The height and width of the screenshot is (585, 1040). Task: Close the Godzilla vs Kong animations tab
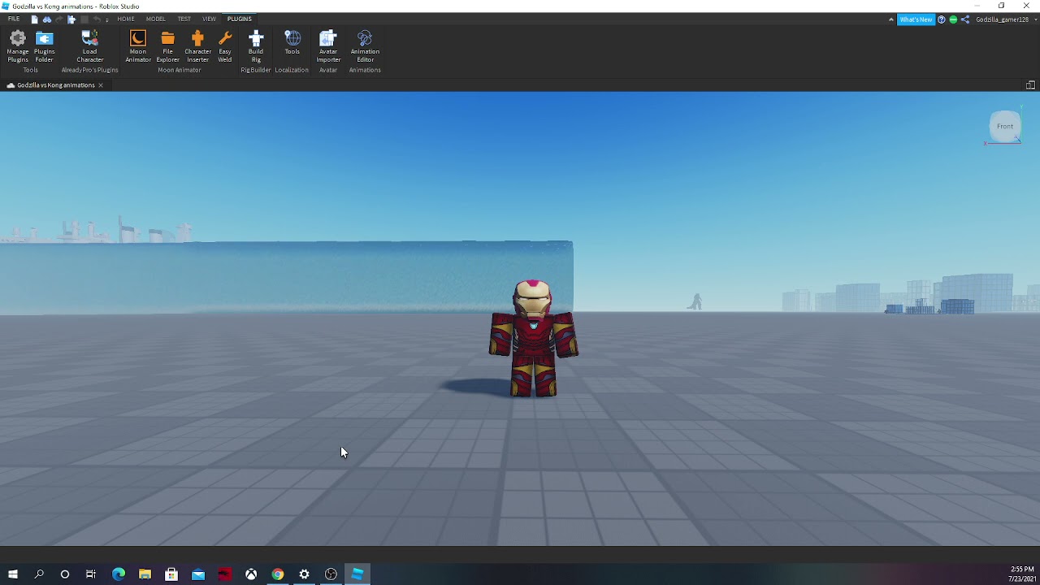coord(101,85)
